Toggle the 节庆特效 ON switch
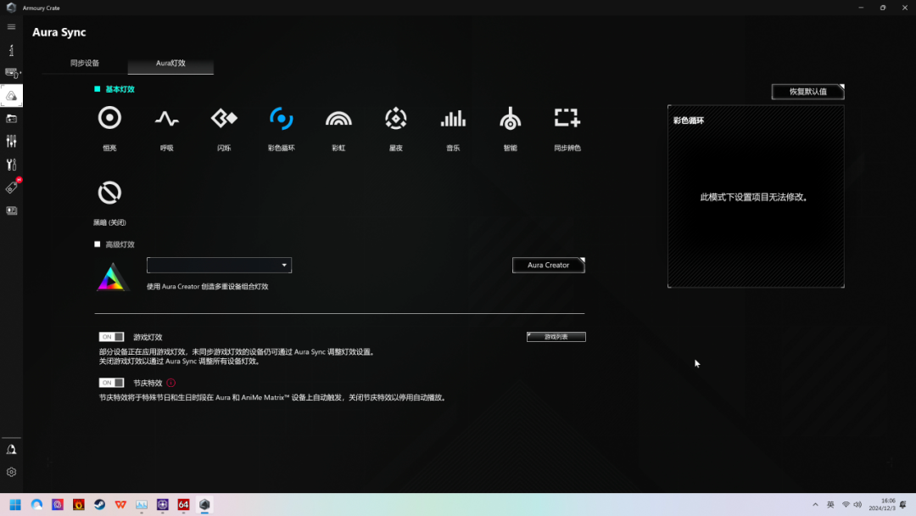The height and width of the screenshot is (516, 916). pos(111,383)
